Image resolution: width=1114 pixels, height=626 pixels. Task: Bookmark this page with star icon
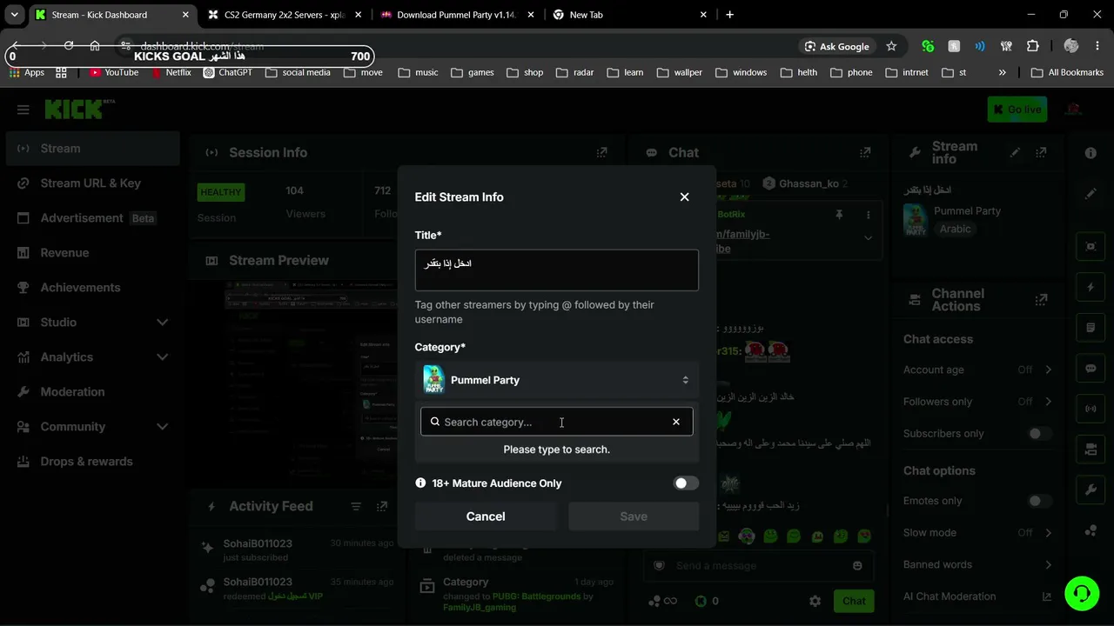tap(891, 46)
